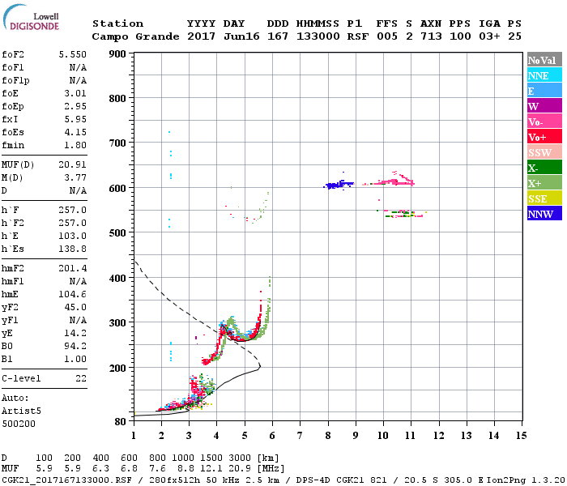Viewport: 567px width, 486px height.
Task: Click the yE value 14.2
Action: tap(75, 334)
